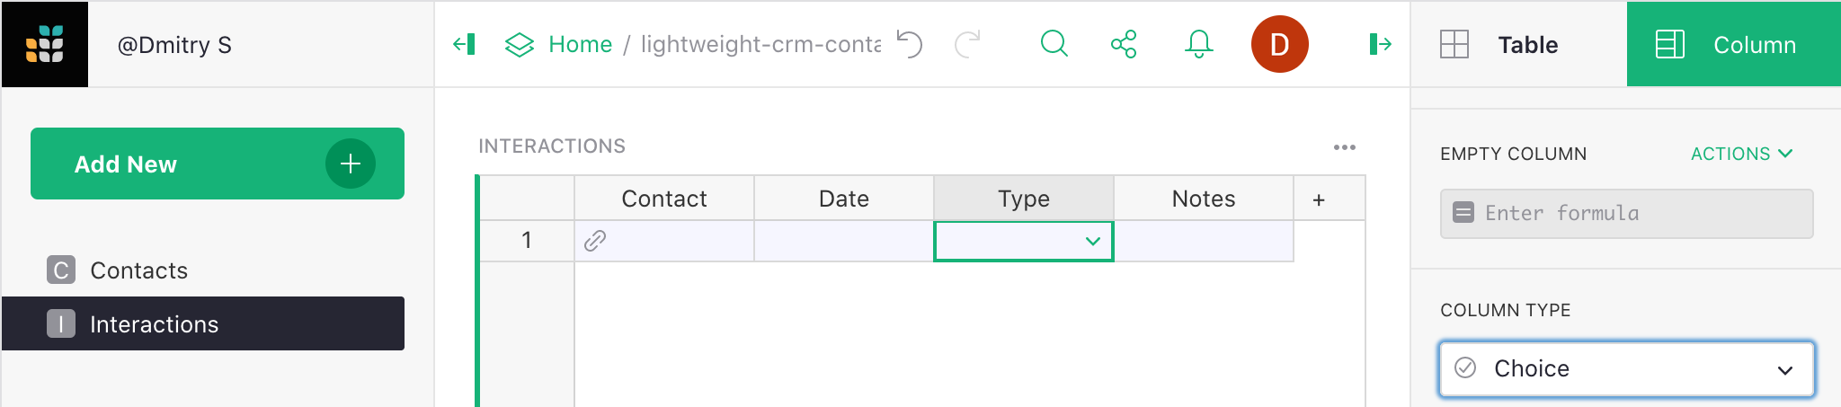Open the user account avatar

[1279, 44]
